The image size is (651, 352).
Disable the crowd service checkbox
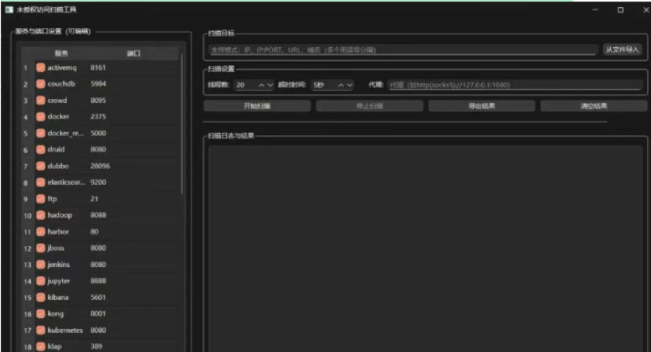[x=40, y=101]
